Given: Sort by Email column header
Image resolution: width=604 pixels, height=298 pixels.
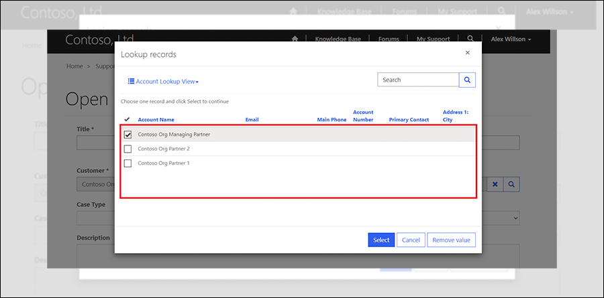Looking at the screenshot, I should click(252, 120).
